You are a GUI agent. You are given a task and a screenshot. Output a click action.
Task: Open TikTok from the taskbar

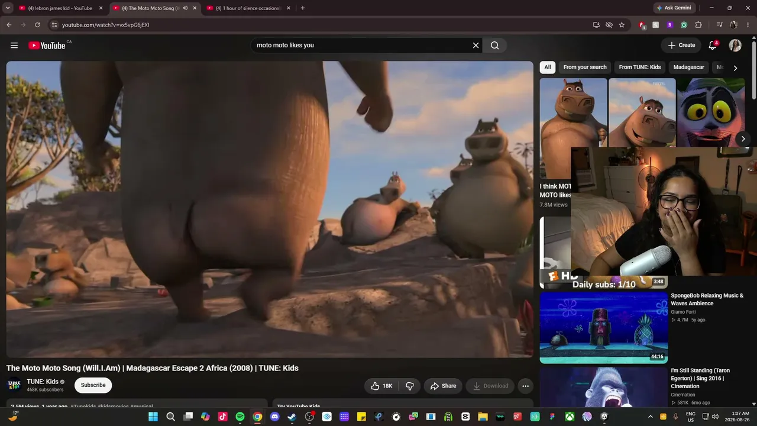point(222,417)
